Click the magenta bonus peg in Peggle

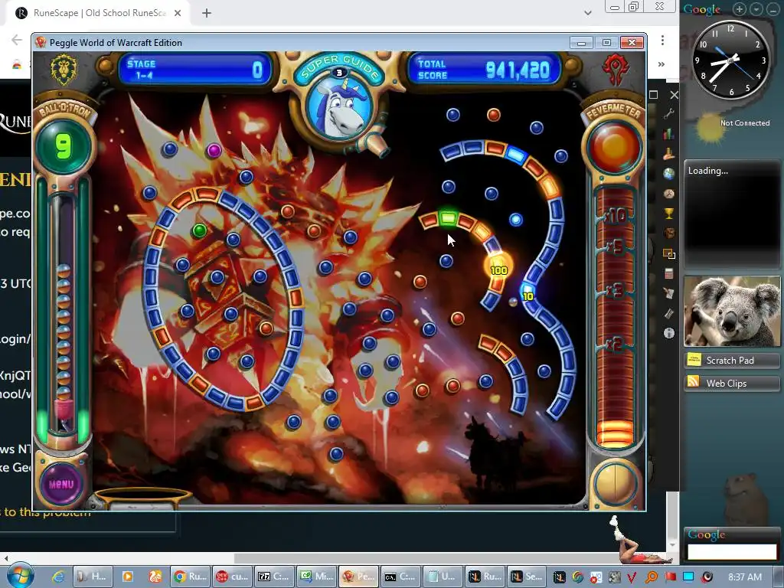[x=214, y=150]
